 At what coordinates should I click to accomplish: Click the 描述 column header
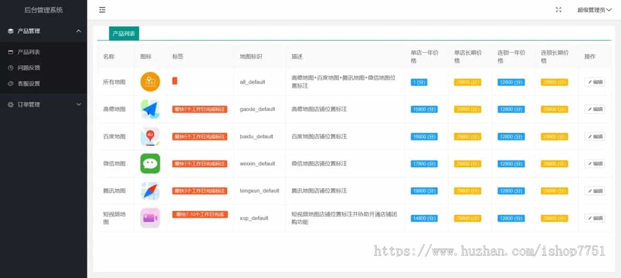point(297,56)
